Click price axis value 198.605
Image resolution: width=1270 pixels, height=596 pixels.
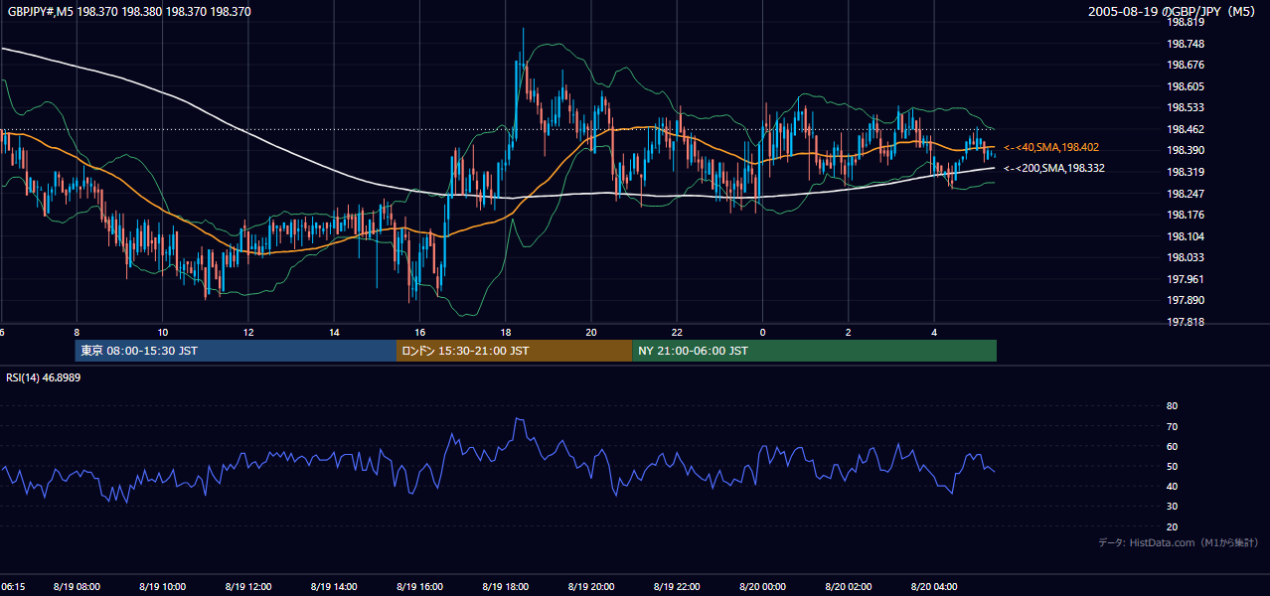[x=1185, y=86]
